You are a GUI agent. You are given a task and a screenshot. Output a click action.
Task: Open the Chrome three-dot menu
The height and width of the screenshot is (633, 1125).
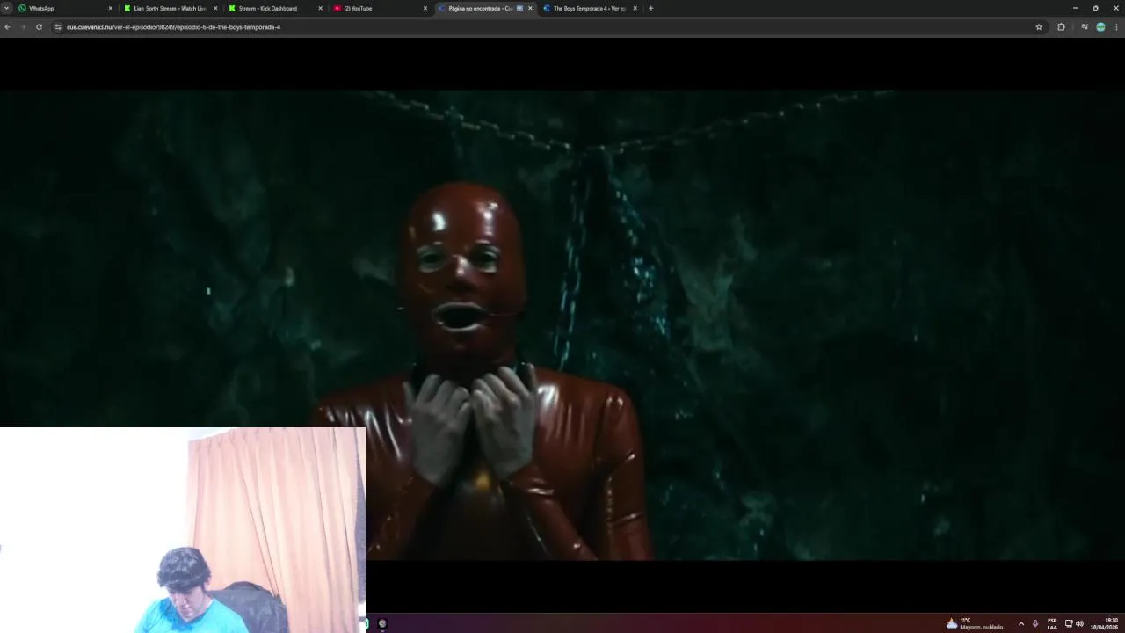pyautogui.click(x=1117, y=27)
